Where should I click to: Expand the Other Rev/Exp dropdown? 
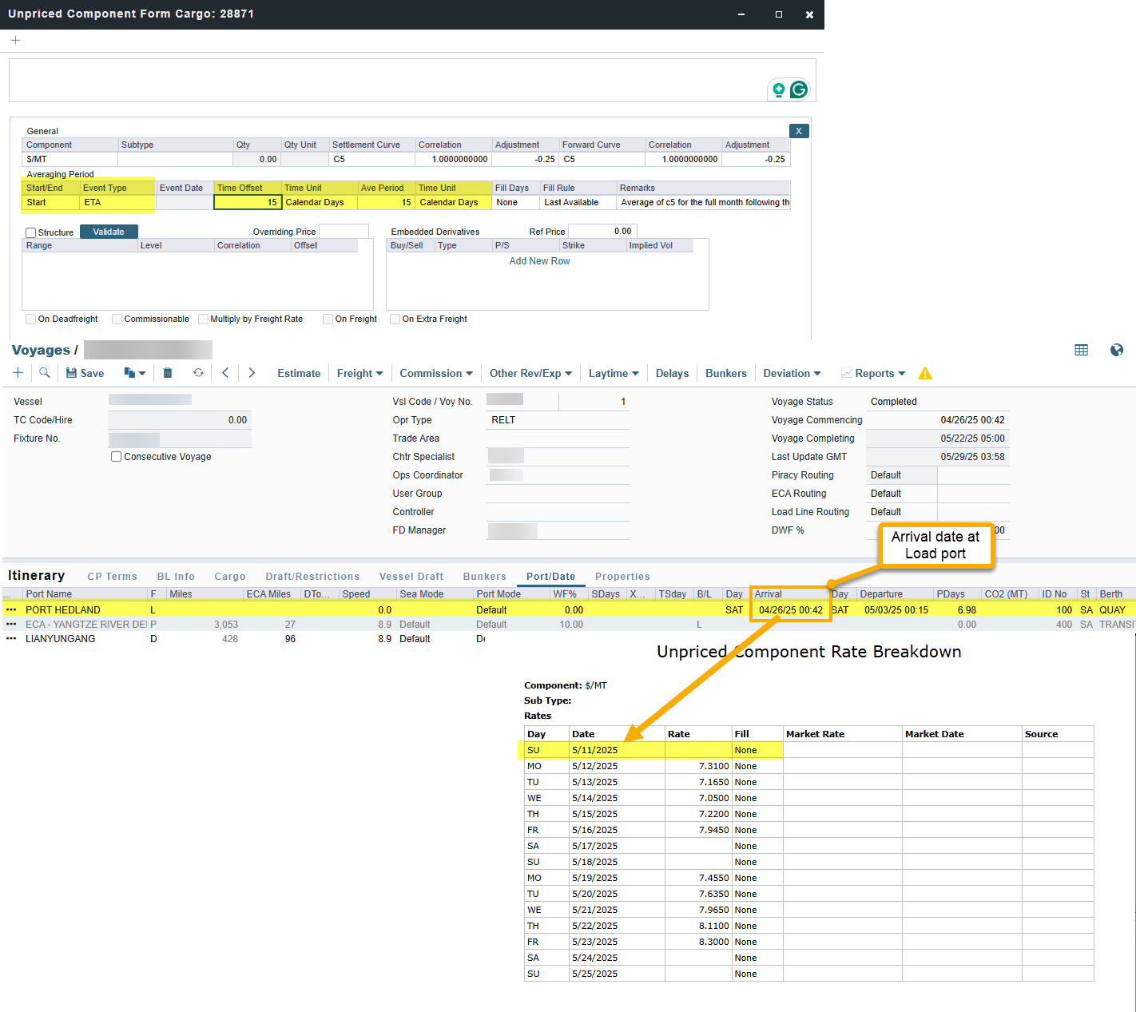pyautogui.click(x=530, y=373)
